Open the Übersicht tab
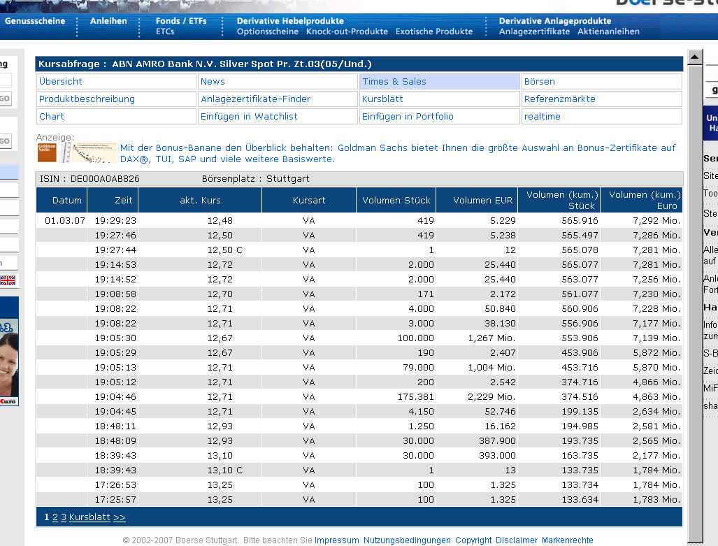This screenshot has height=546, width=718. (x=61, y=82)
